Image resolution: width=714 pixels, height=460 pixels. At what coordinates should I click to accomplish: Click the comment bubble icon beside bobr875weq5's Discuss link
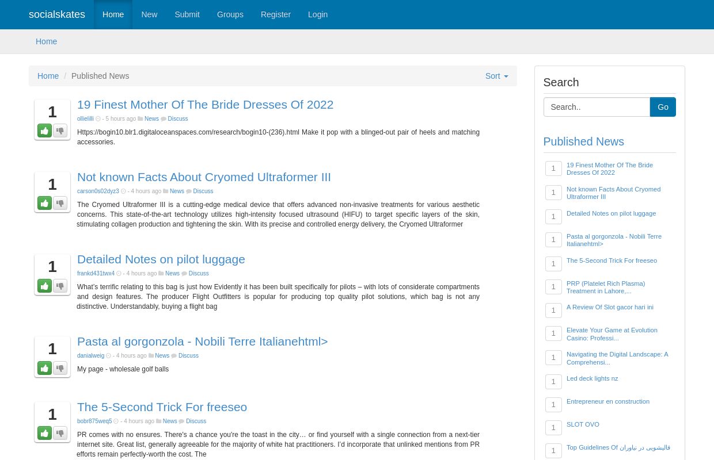click(182, 421)
